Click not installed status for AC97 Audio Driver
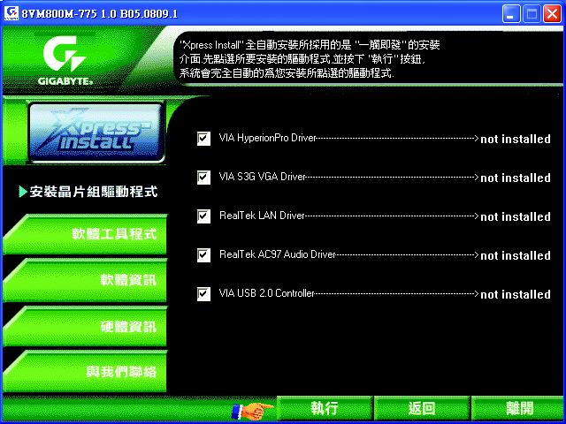The image size is (566, 424). 516,255
